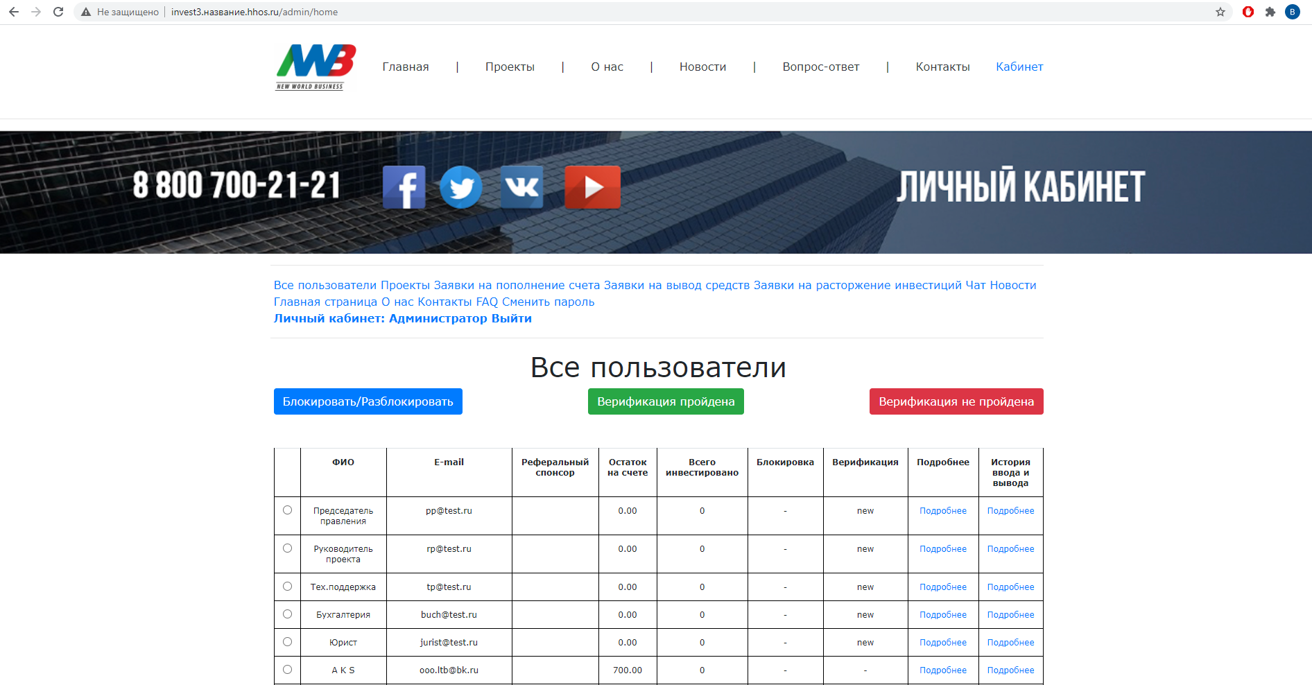The height and width of the screenshot is (685, 1312).
Task: Open the VK social icon
Action: (x=522, y=187)
